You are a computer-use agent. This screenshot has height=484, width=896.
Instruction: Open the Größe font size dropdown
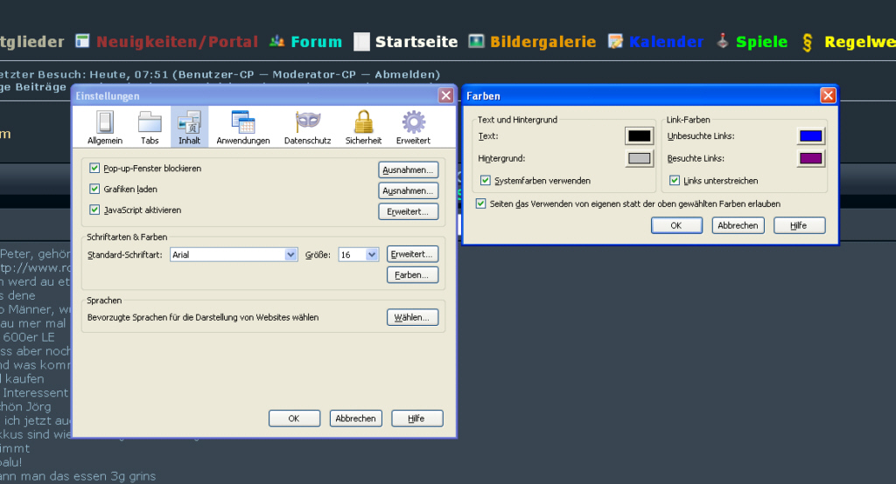click(372, 254)
